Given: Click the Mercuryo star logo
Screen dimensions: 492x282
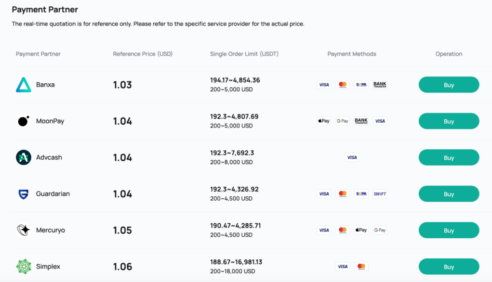Looking at the screenshot, I should [24, 230].
